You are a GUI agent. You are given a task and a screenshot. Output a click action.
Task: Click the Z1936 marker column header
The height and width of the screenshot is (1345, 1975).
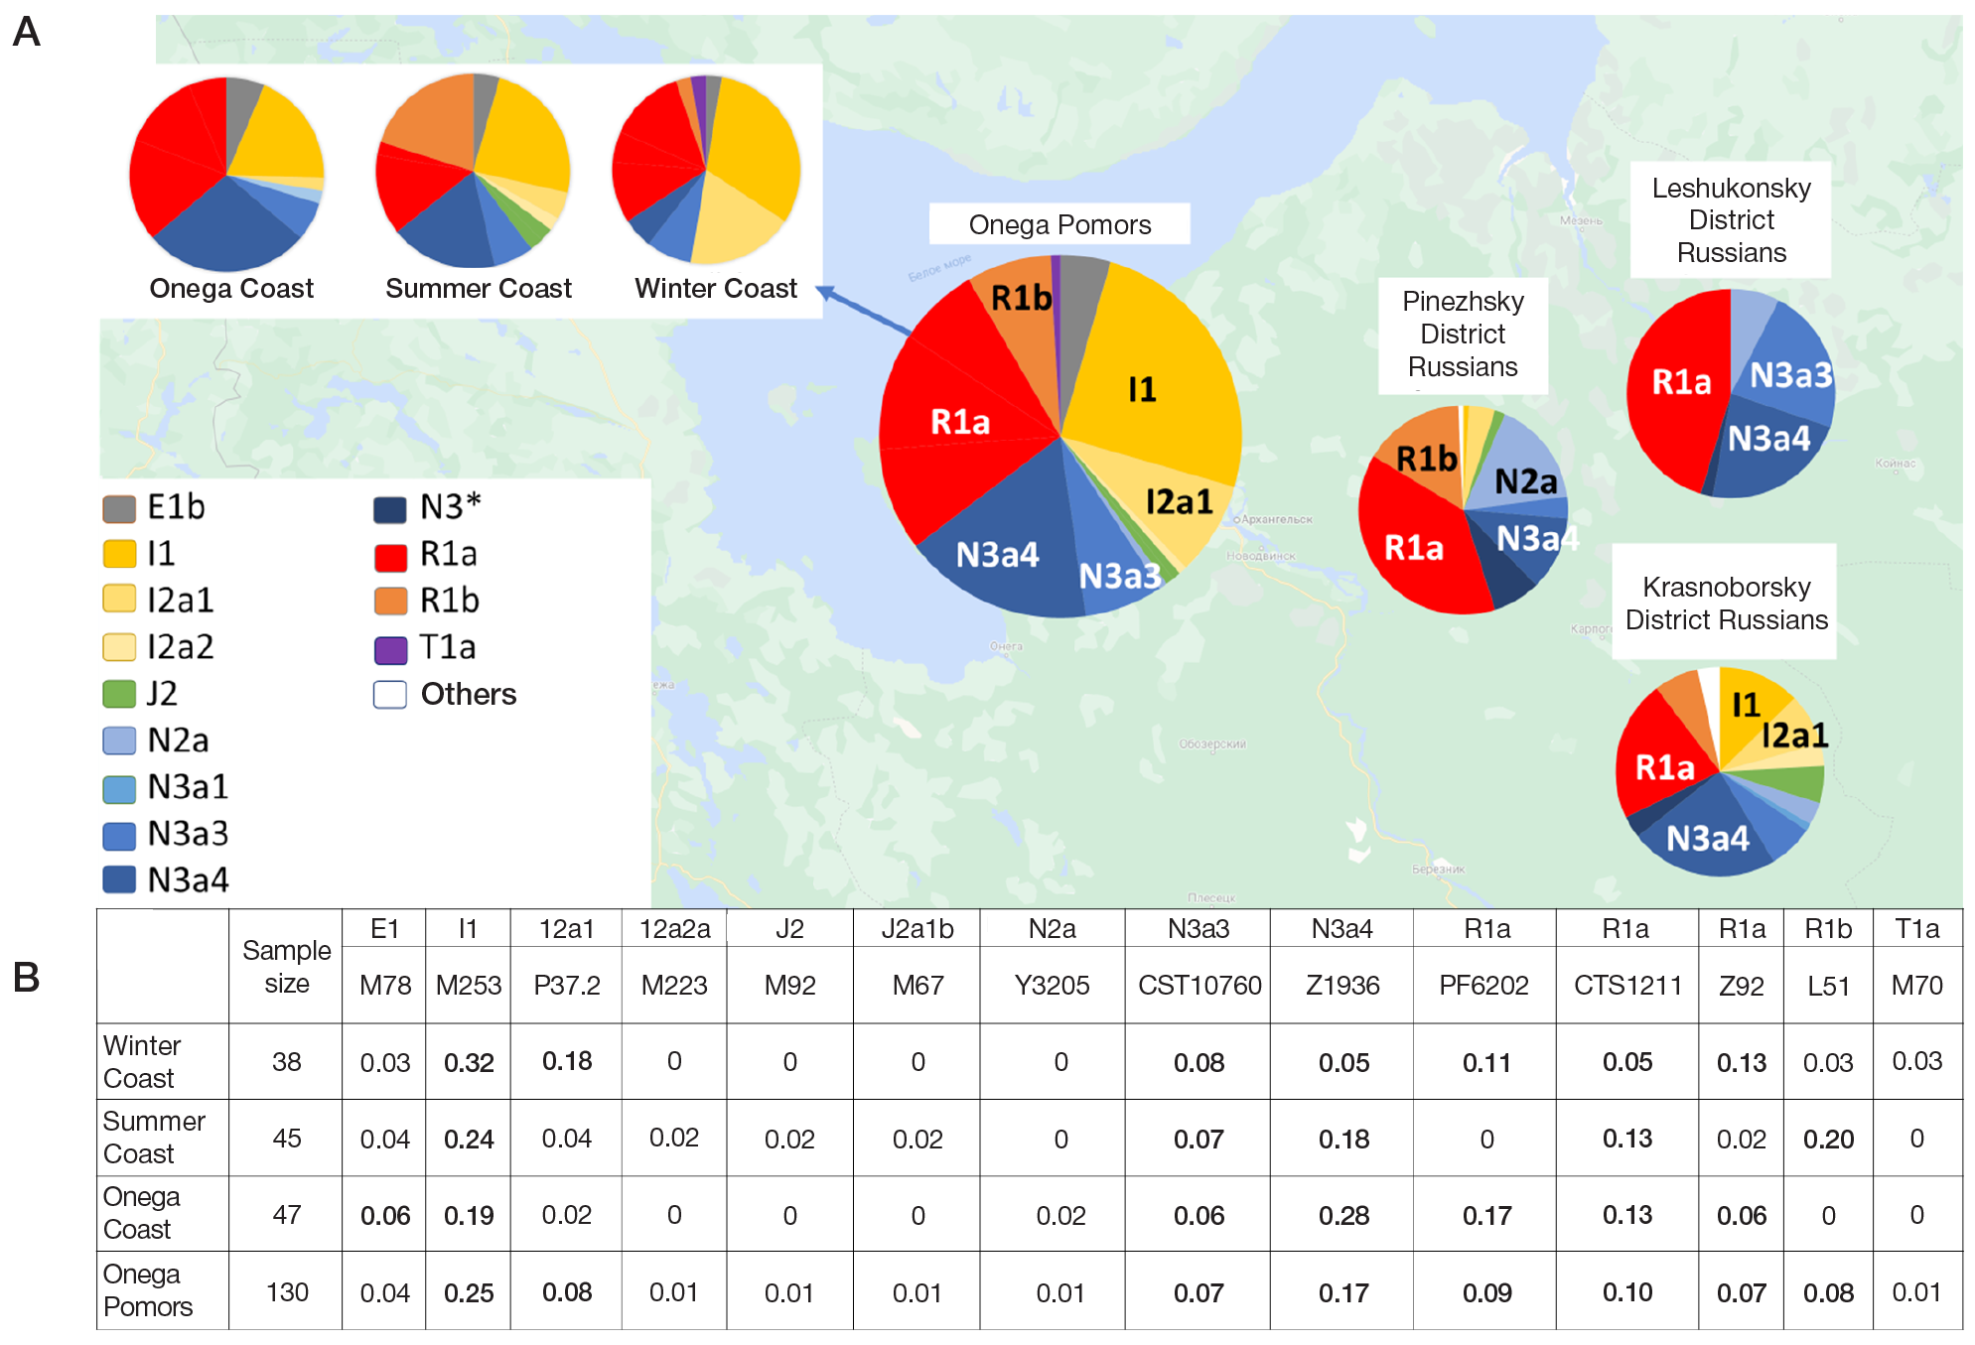[1342, 986]
